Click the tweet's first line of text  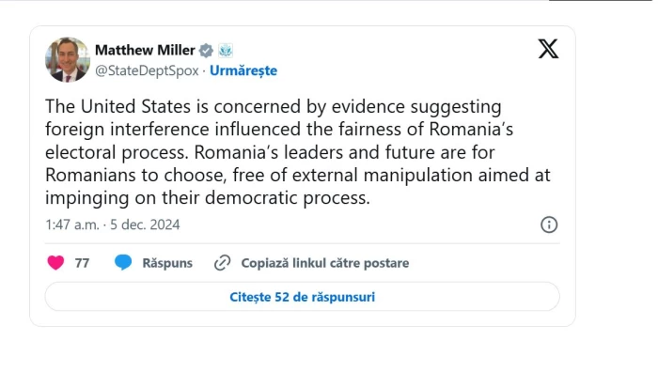(273, 104)
